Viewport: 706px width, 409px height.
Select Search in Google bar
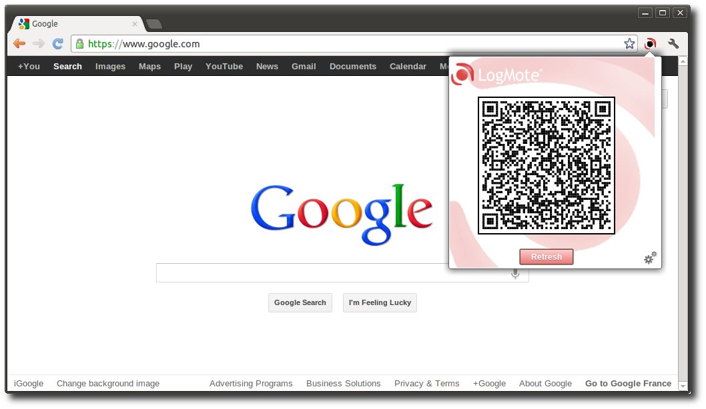point(67,66)
